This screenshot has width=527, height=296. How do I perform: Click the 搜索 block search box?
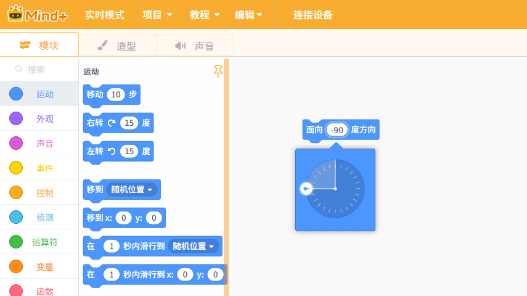coord(39,69)
